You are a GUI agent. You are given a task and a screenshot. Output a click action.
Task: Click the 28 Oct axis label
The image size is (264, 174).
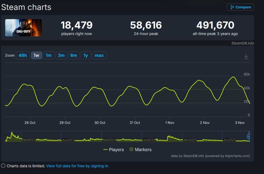pyautogui.click(x=30, y=123)
